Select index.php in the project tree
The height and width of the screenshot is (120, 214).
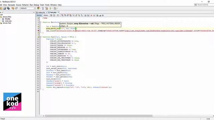pyautogui.click(x=8, y=21)
